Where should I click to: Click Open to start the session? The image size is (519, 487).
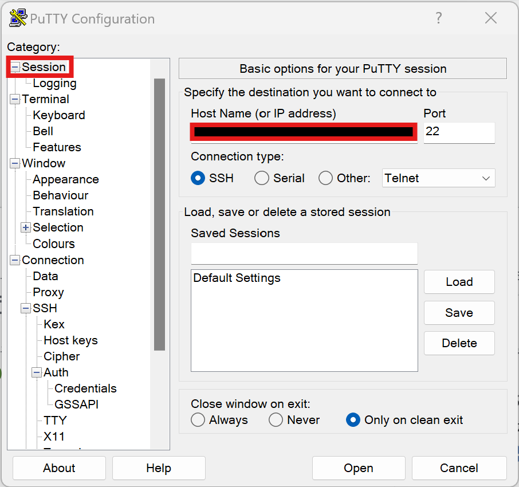pyautogui.click(x=359, y=468)
